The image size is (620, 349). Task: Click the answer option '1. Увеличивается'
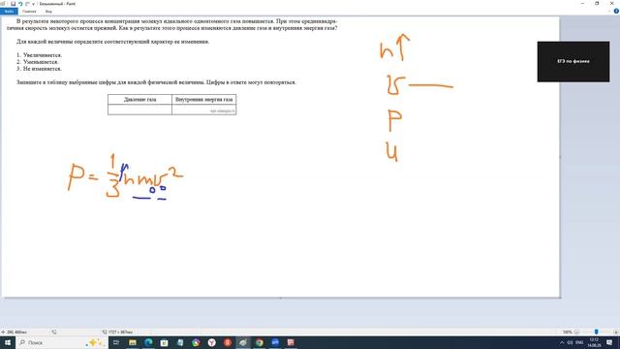click(x=39, y=55)
